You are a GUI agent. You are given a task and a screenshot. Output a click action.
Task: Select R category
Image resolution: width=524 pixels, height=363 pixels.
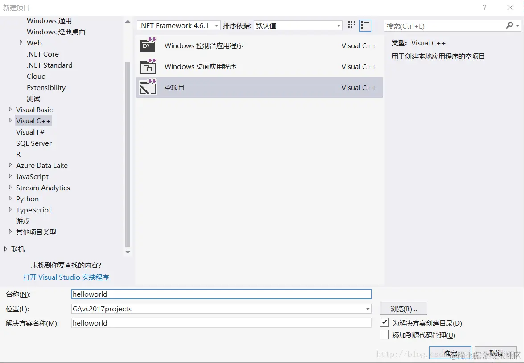(x=18, y=155)
